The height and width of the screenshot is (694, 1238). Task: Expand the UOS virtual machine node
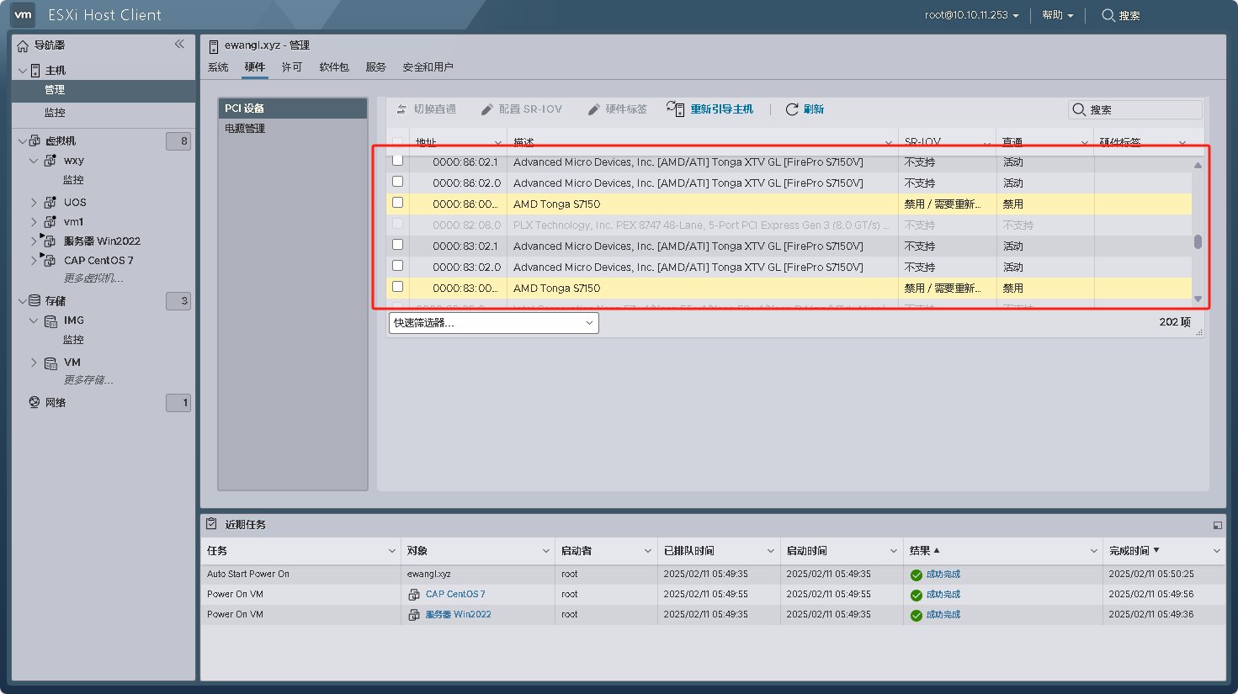34,202
